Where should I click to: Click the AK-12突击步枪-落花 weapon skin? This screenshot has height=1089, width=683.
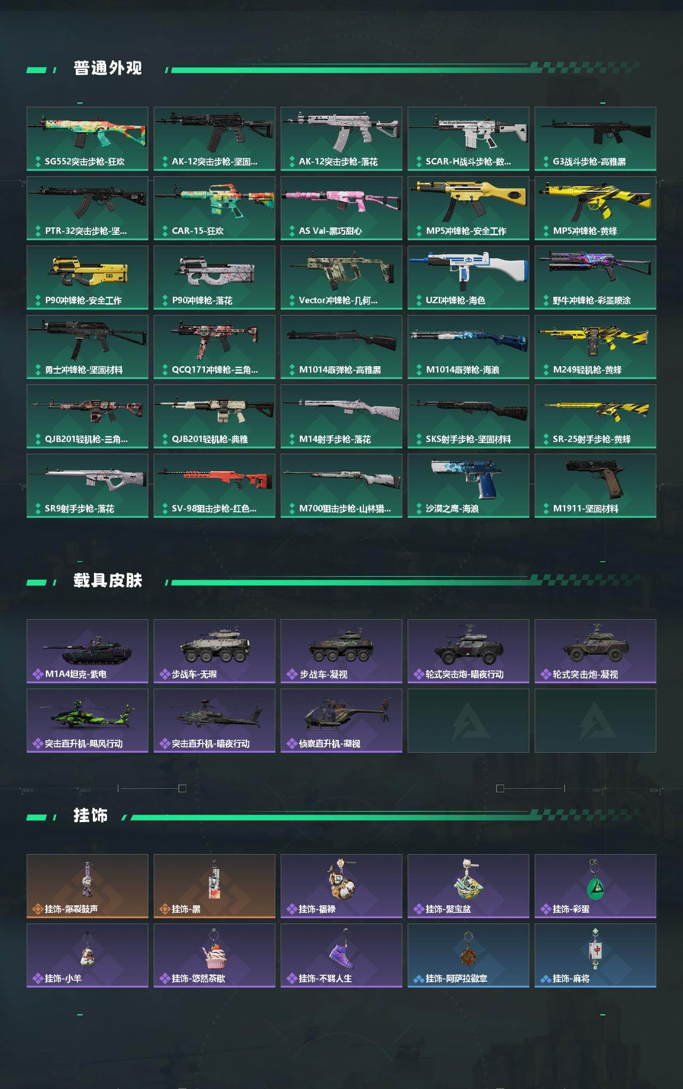341,139
